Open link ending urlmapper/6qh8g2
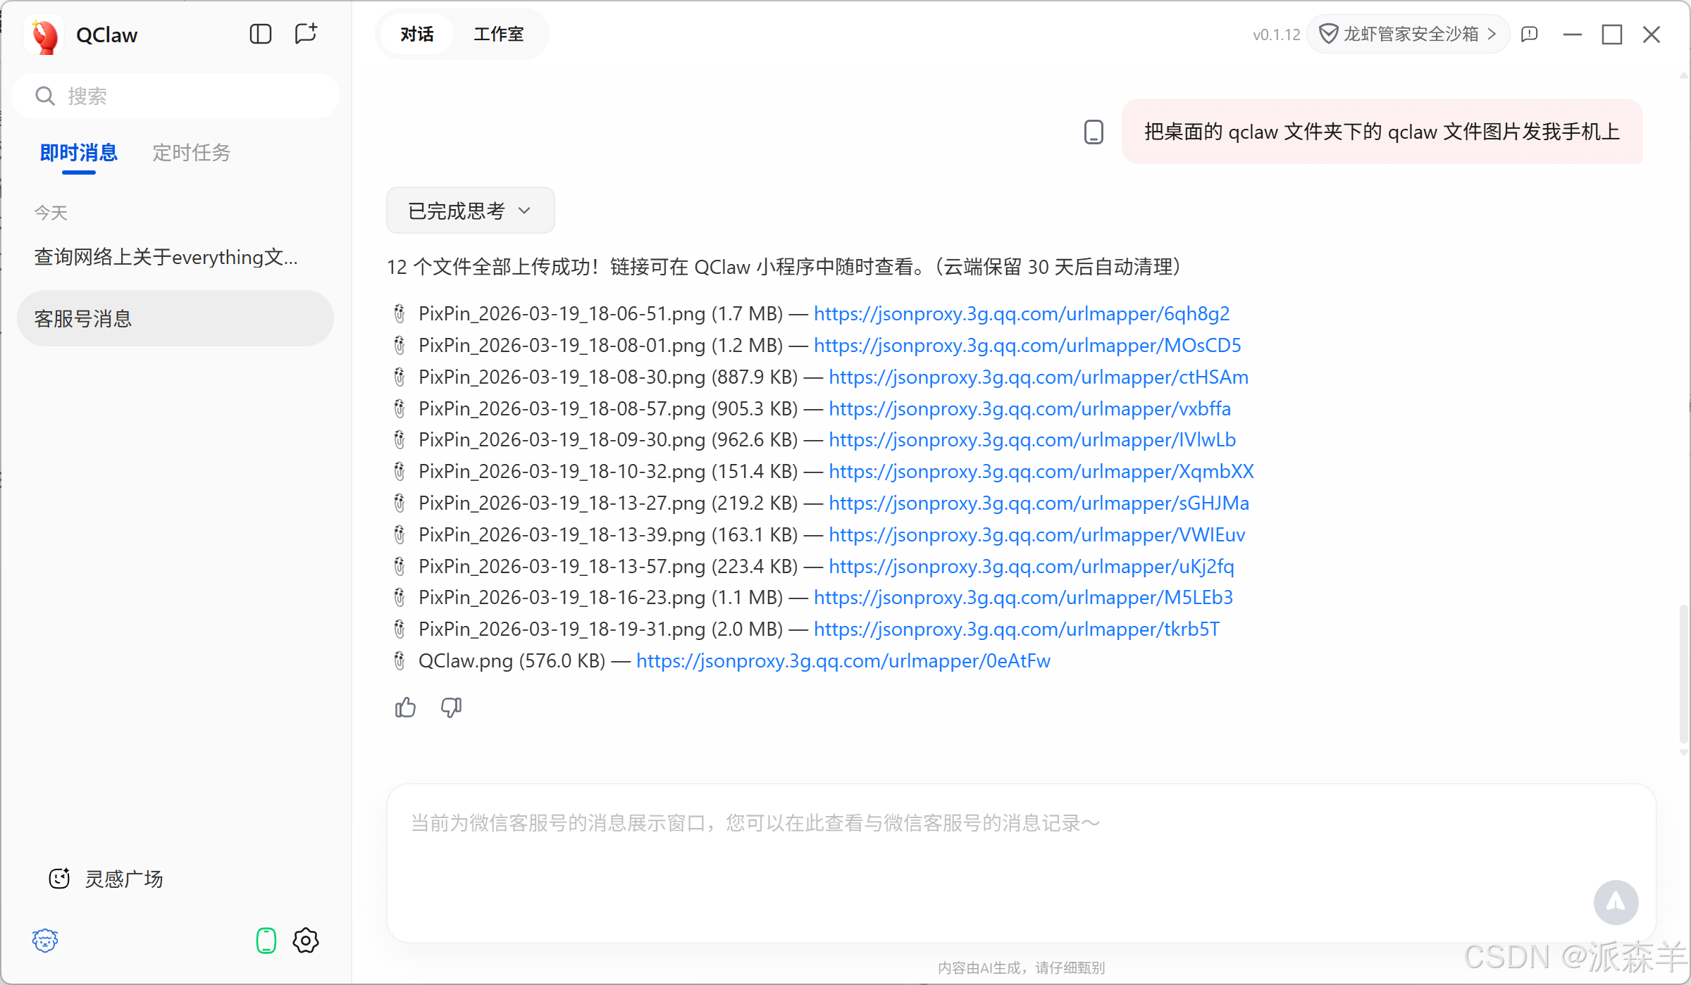This screenshot has width=1691, height=985. click(1022, 313)
